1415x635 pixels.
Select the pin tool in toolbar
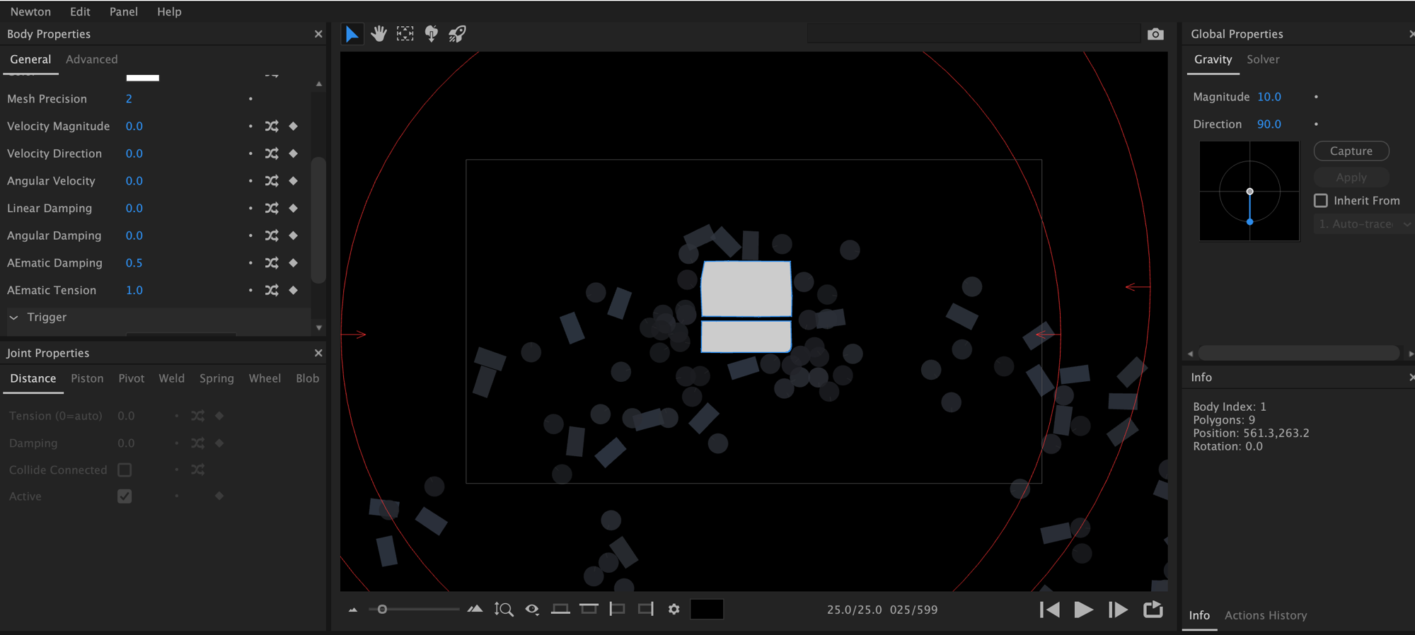[x=431, y=34]
